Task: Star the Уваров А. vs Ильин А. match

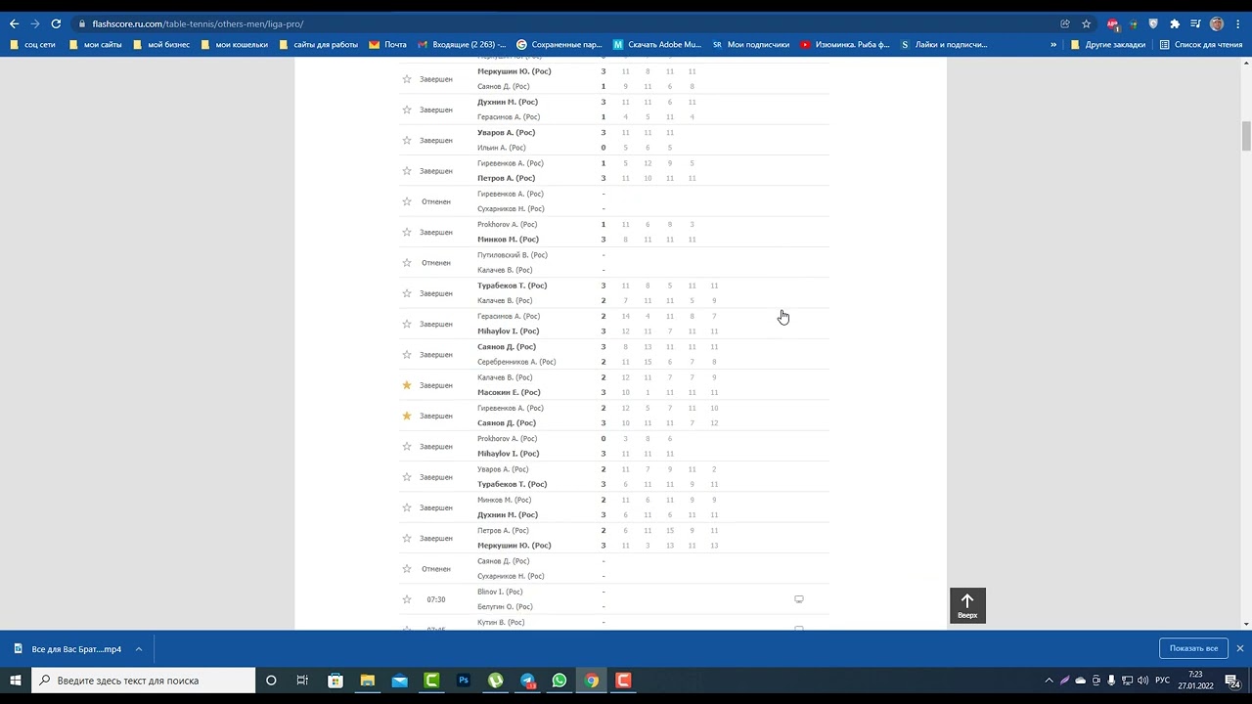Action: pos(407,140)
